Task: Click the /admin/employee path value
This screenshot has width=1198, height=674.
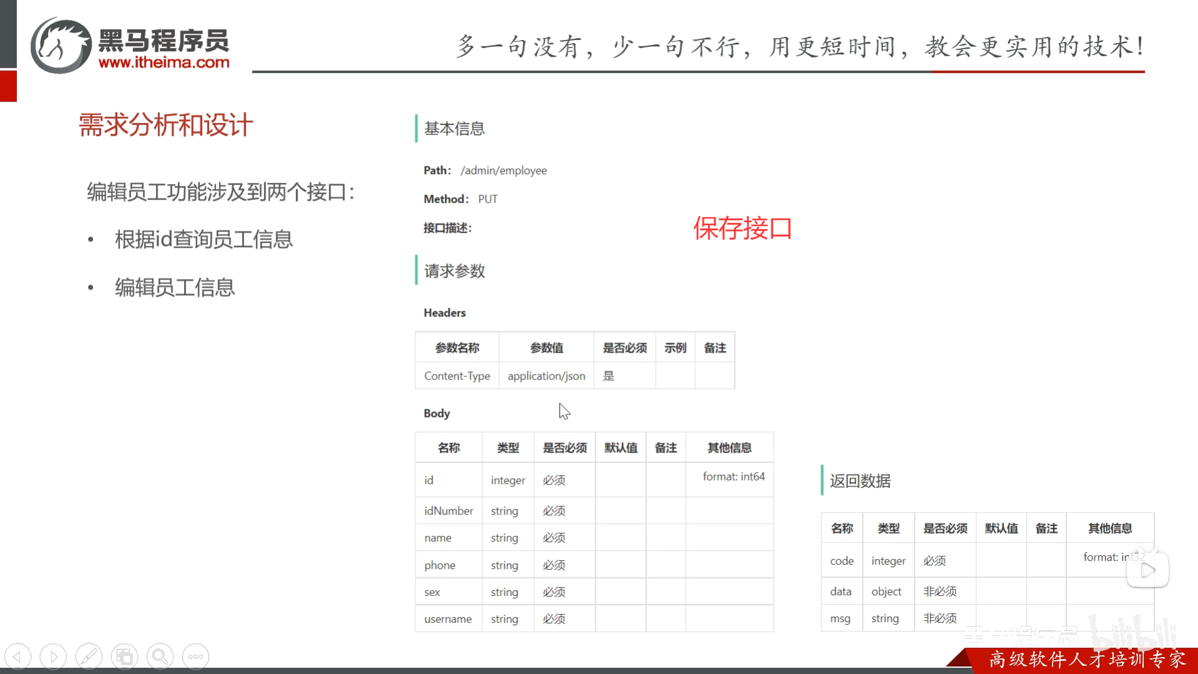Action: [504, 170]
